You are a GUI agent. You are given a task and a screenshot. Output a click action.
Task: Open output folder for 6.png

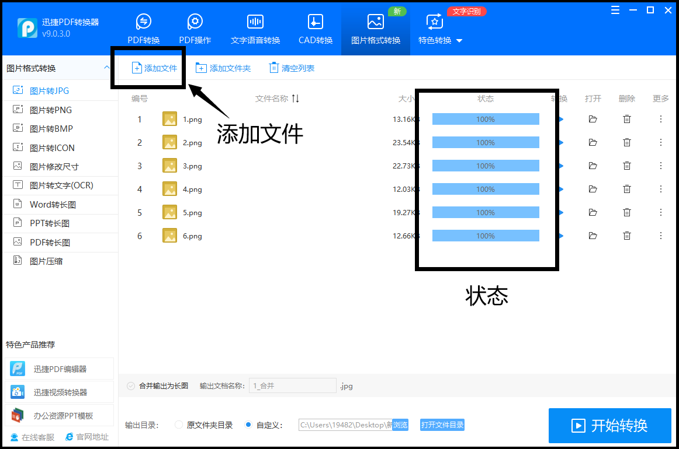(x=593, y=236)
